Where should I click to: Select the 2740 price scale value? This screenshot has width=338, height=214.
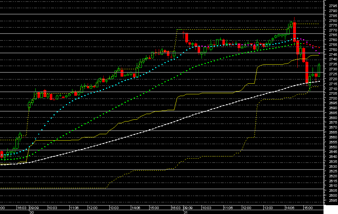point(333,59)
